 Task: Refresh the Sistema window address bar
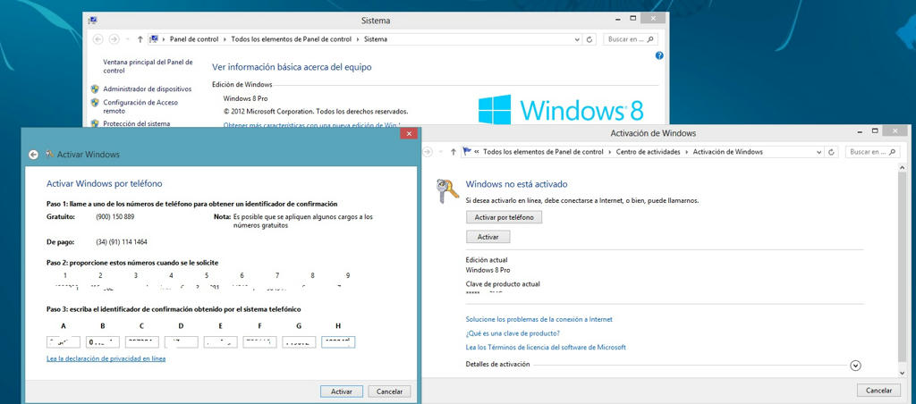click(x=590, y=39)
